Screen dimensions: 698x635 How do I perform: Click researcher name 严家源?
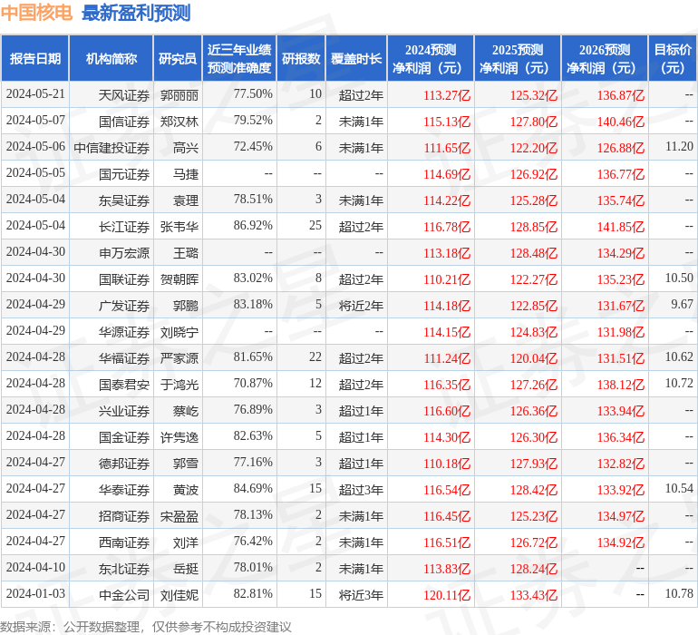click(179, 357)
